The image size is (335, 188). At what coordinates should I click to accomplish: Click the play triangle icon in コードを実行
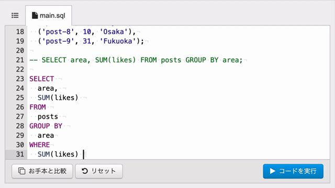coord(272,171)
